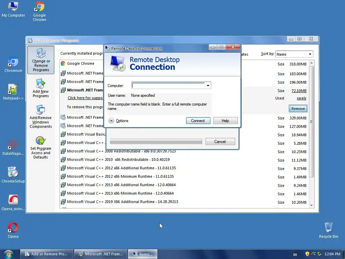Click the 72.10MB size link
The image size is (345, 259).
pos(299,91)
